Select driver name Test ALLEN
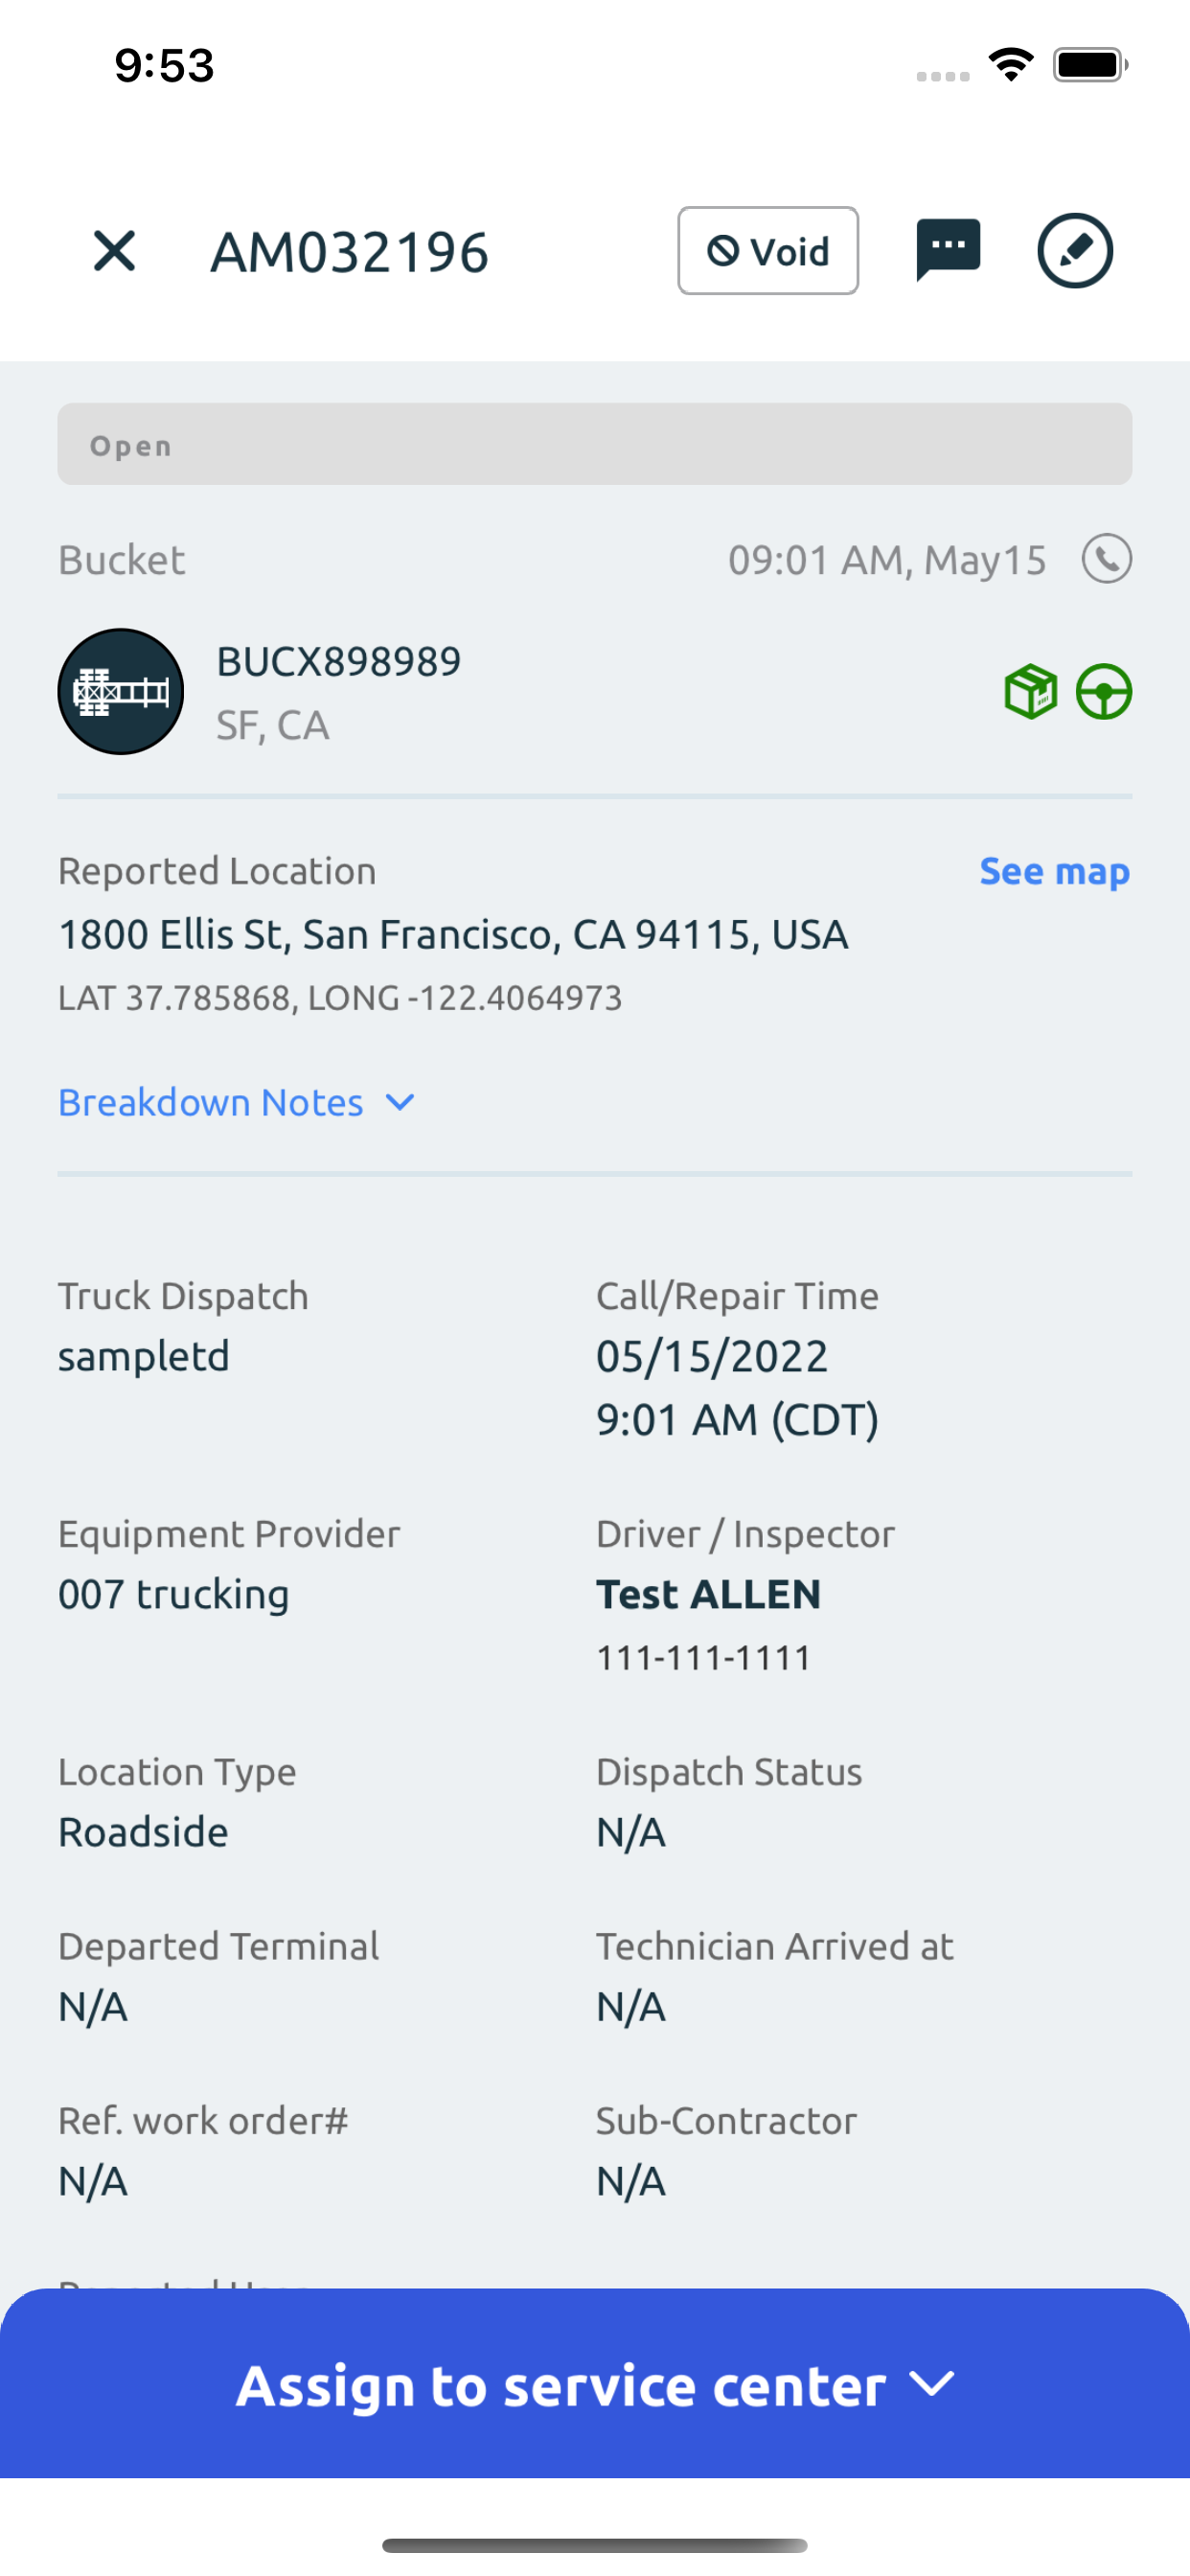Screen dimensions: 1190x2576 709,1595
